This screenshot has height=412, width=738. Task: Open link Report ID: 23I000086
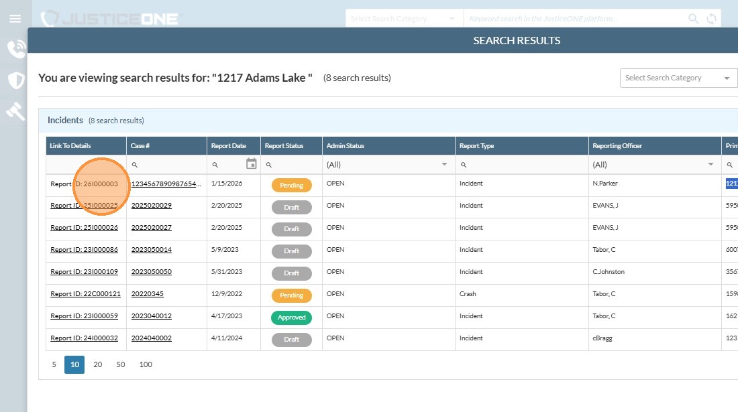click(85, 249)
